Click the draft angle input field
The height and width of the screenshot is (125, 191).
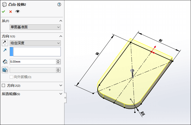[33, 70]
